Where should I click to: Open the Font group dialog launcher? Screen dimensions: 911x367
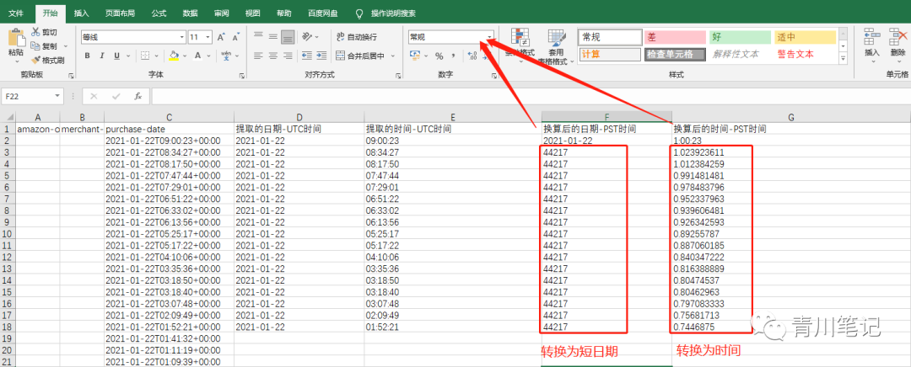pos(242,76)
